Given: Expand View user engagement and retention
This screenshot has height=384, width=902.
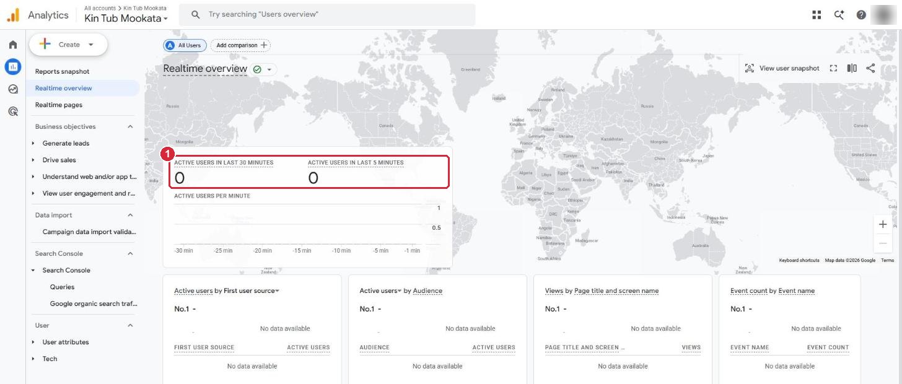Looking at the screenshot, I should 33,193.
